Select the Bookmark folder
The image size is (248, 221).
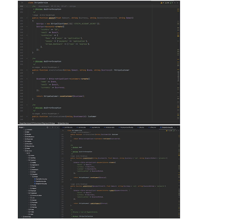(35, 170)
